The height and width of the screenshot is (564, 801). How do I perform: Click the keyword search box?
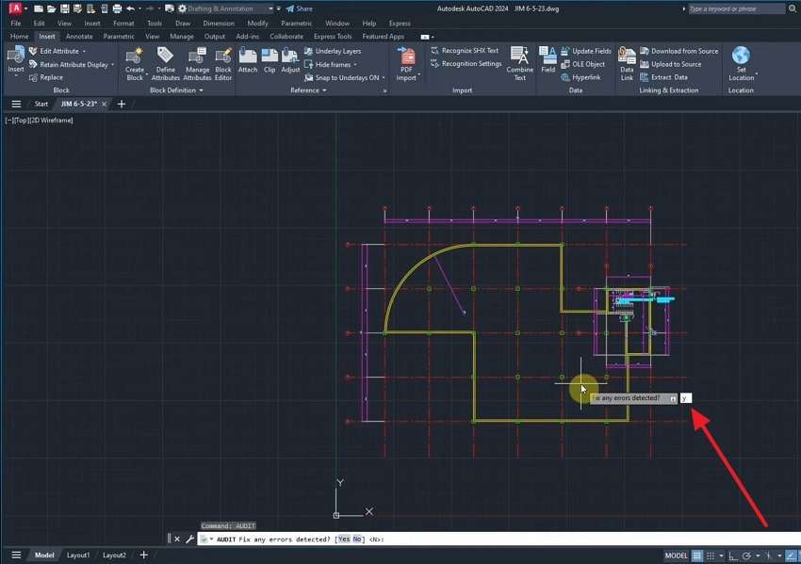click(737, 8)
